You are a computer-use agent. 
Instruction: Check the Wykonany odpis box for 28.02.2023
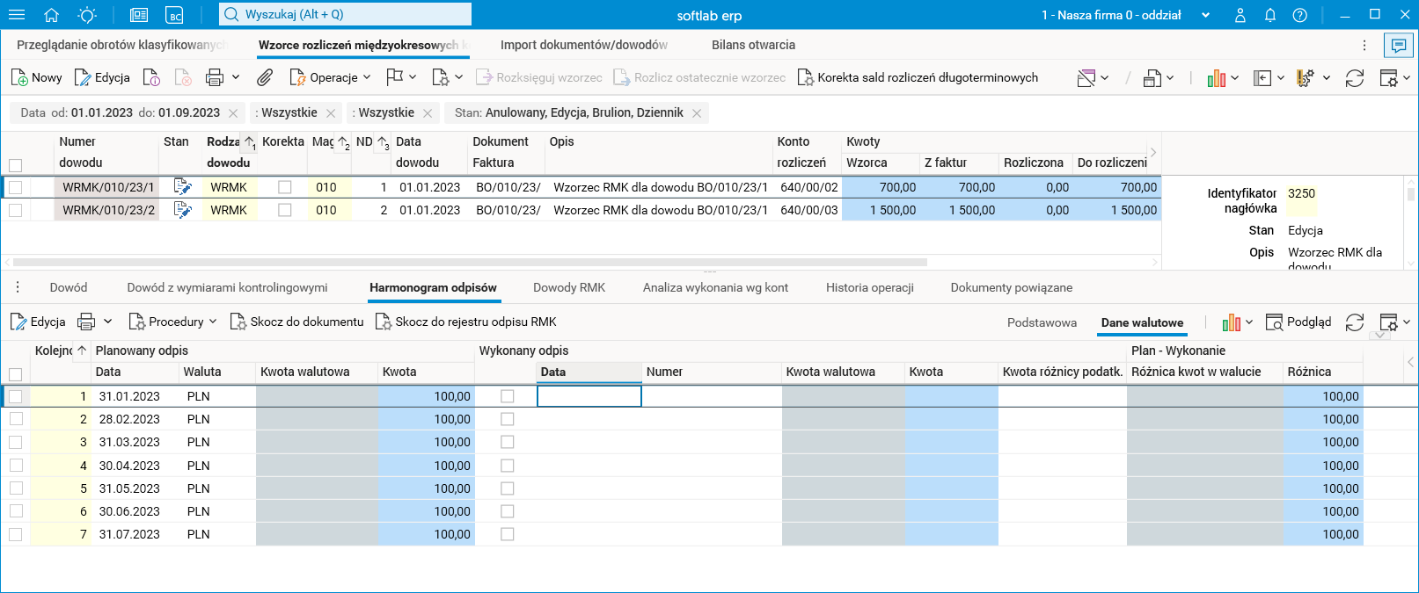coord(507,419)
